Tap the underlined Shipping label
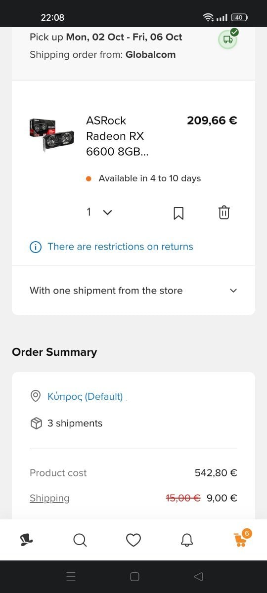 click(x=49, y=498)
